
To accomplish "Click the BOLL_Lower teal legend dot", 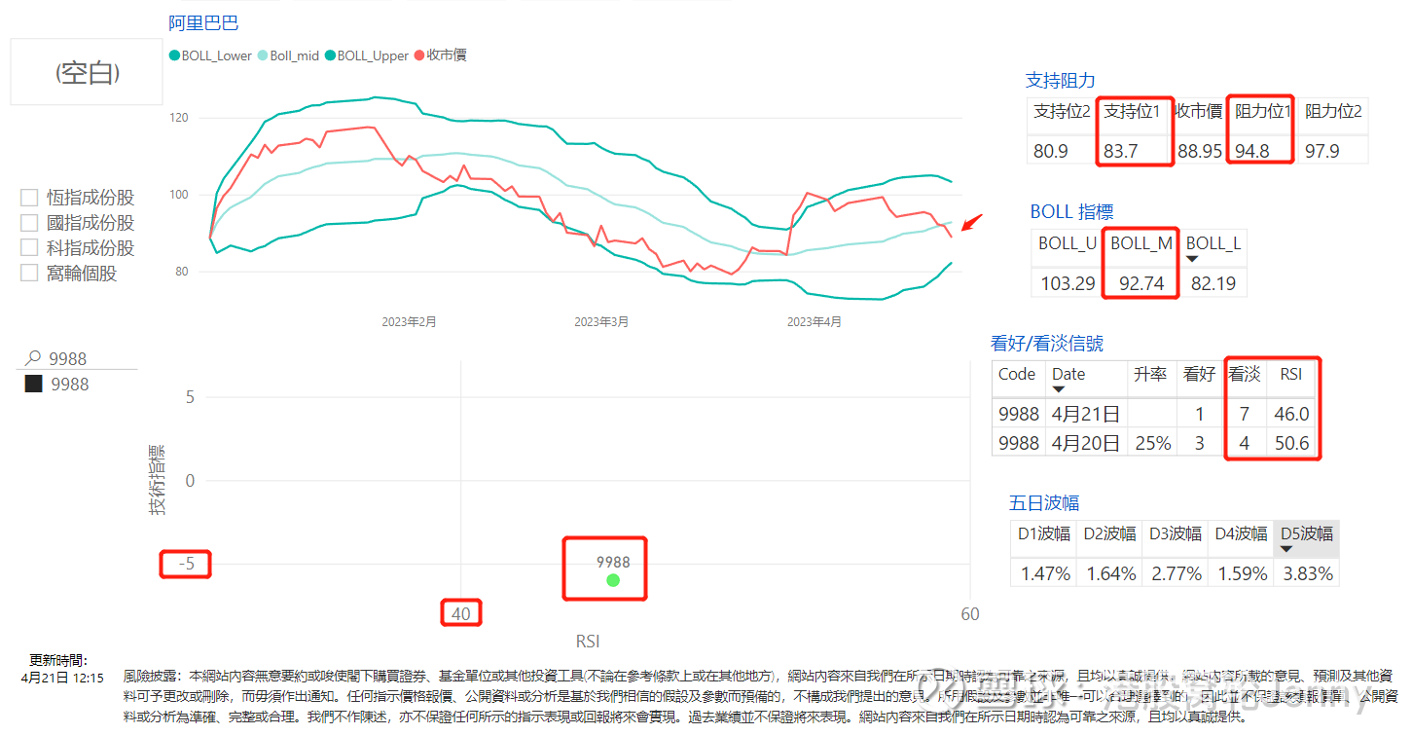I will (x=176, y=55).
